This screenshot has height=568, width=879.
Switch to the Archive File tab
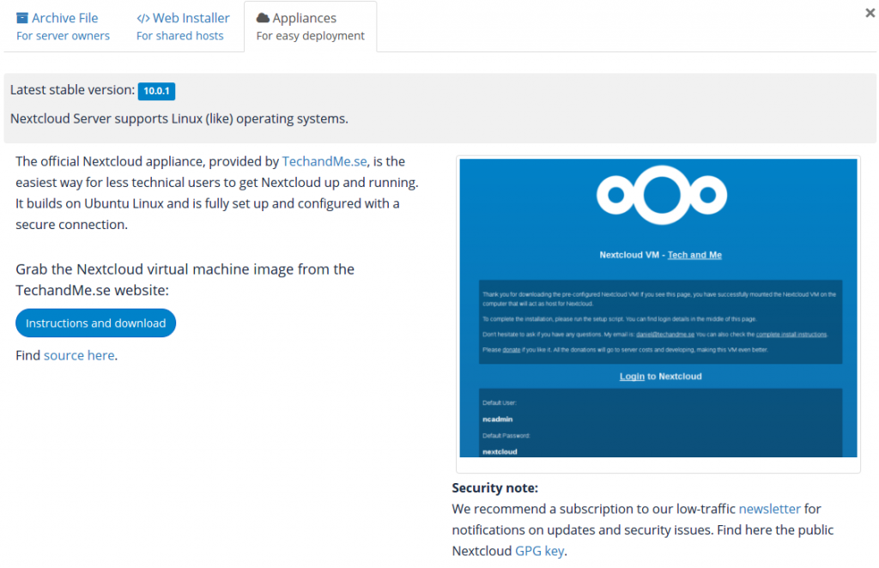[63, 27]
